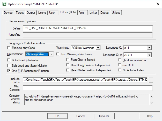Viewport: 162px width, 121px height.
Task: Expand the Language C++ dropdown
Action: tap(149, 55)
